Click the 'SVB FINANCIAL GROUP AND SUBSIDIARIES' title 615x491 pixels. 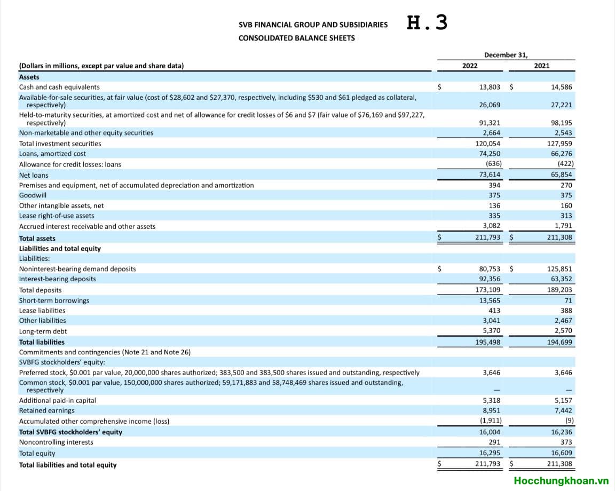tap(313, 25)
